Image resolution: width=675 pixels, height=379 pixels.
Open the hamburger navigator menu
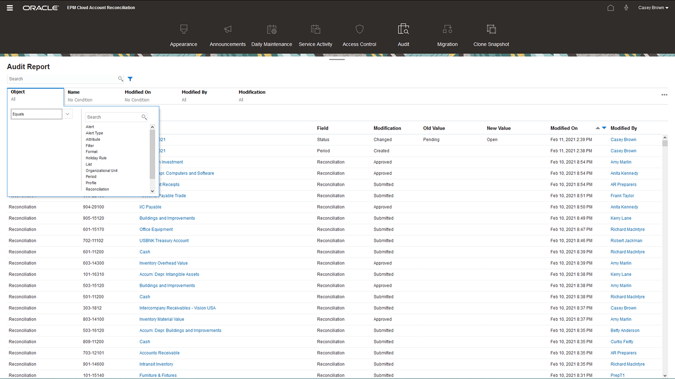click(10, 8)
